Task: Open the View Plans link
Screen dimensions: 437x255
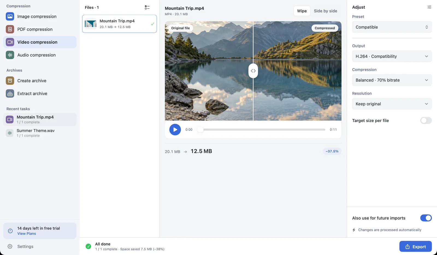Action: (x=26, y=233)
